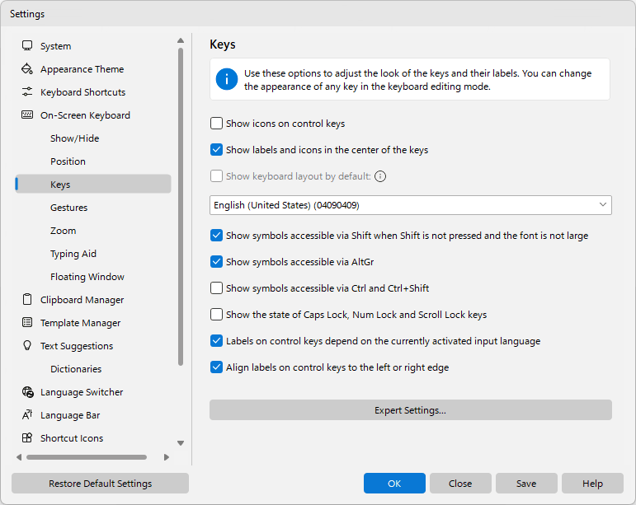The height and width of the screenshot is (505, 636).
Task: Enable Show symbols via Ctrl and Ctrl+Shift
Action: point(217,288)
